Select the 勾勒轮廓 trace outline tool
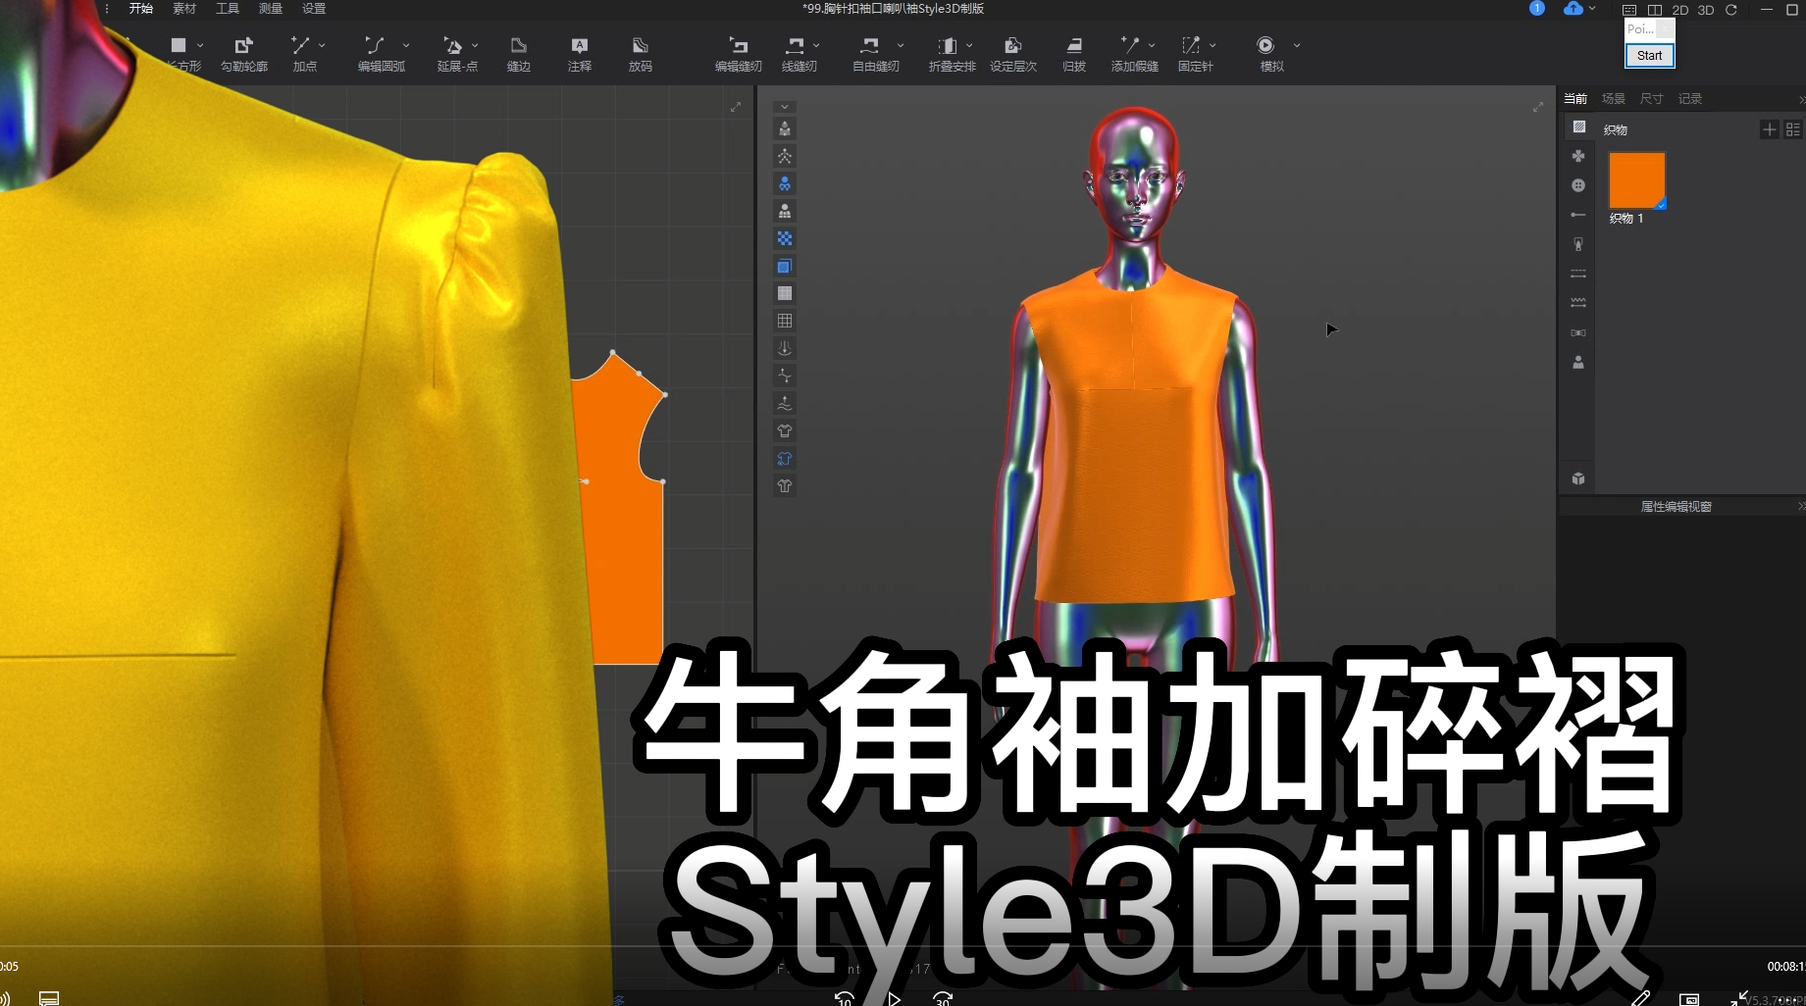This screenshot has height=1006, width=1806. pyautogui.click(x=244, y=54)
